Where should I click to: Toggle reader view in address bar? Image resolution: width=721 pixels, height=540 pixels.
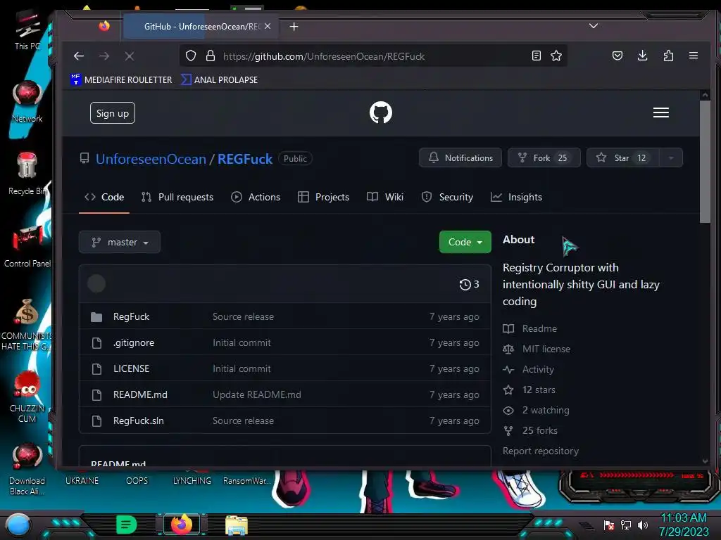point(536,56)
